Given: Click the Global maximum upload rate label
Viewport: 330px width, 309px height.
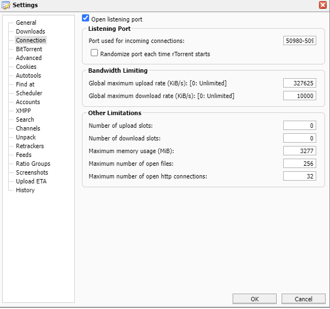Looking at the screenshot, I should [x=158, y=83].
